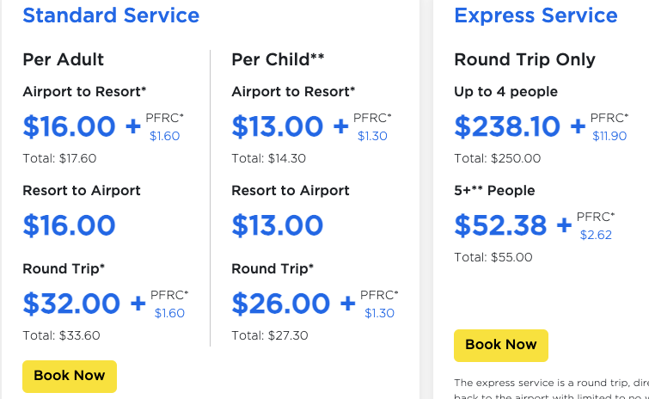Screen dimensions: 649x399
Task: Click the Total: $17.60 text
Action: [x=59, y=158]
